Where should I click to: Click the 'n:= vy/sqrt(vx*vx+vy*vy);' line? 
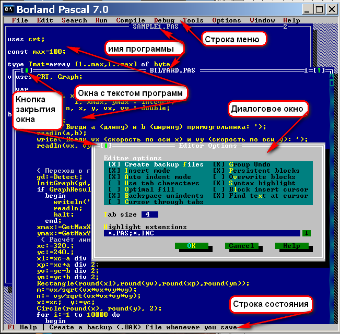coord(89,296)
